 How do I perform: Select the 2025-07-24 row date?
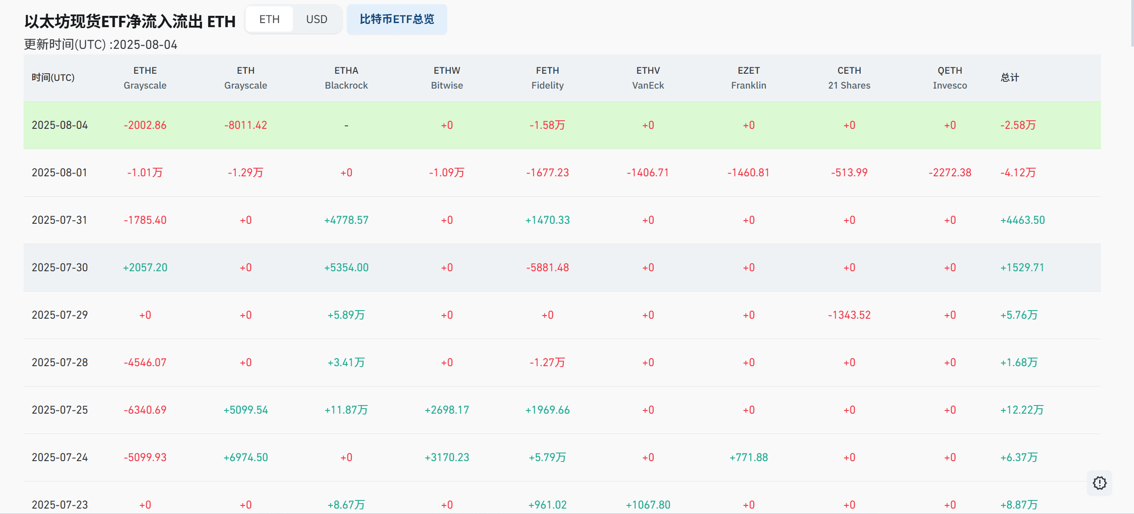click(x=60, y=457)
